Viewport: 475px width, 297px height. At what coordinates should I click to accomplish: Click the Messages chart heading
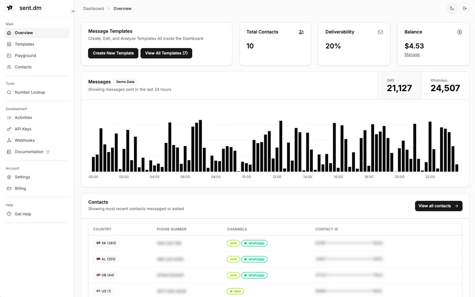click(x=99, y=82)
